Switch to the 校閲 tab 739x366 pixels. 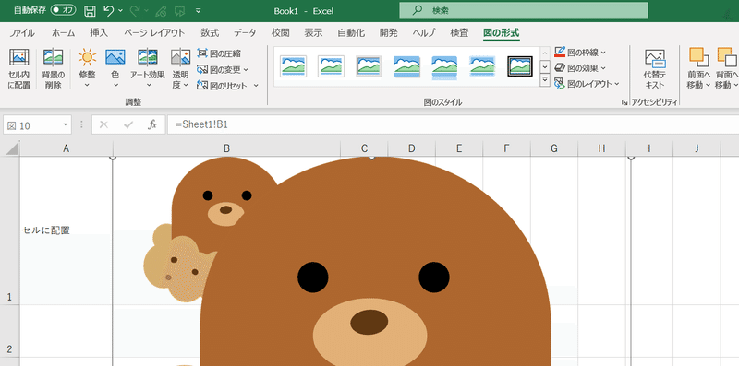tap(281, 32)
